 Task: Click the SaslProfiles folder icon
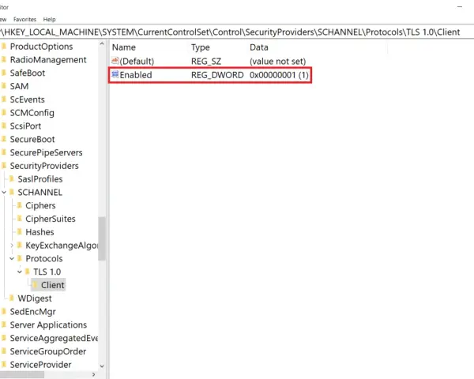pos(12,179)
